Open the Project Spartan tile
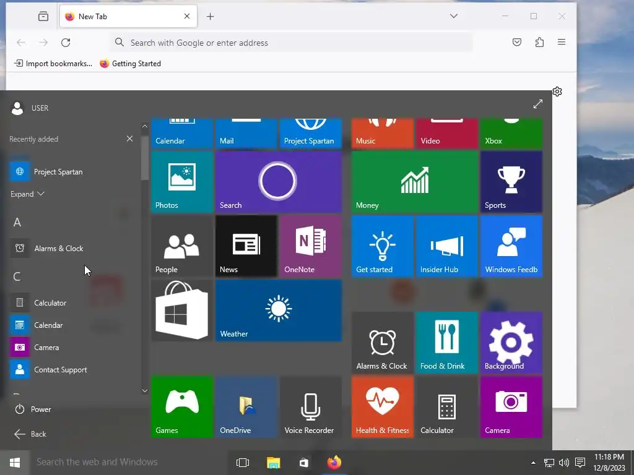The height and width of the screenshot is (475, 634). (311, 134)
